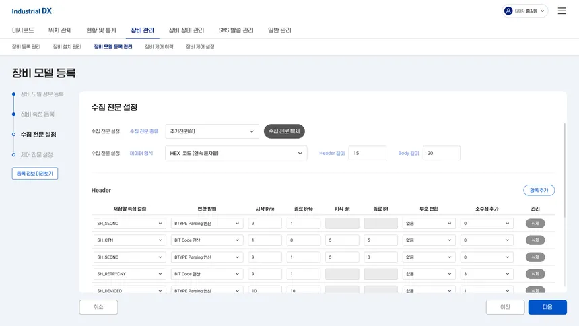
Task: Select the 장비 관리 tab
Action: pos(142,30)
